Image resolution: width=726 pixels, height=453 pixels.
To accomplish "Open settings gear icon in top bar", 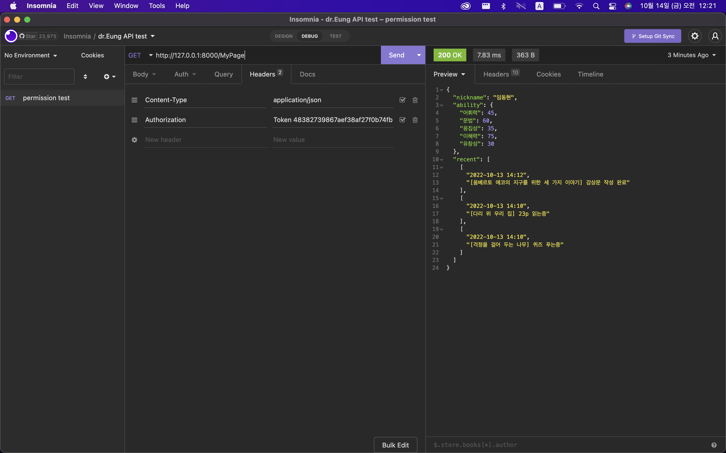I will pos(695,36).
